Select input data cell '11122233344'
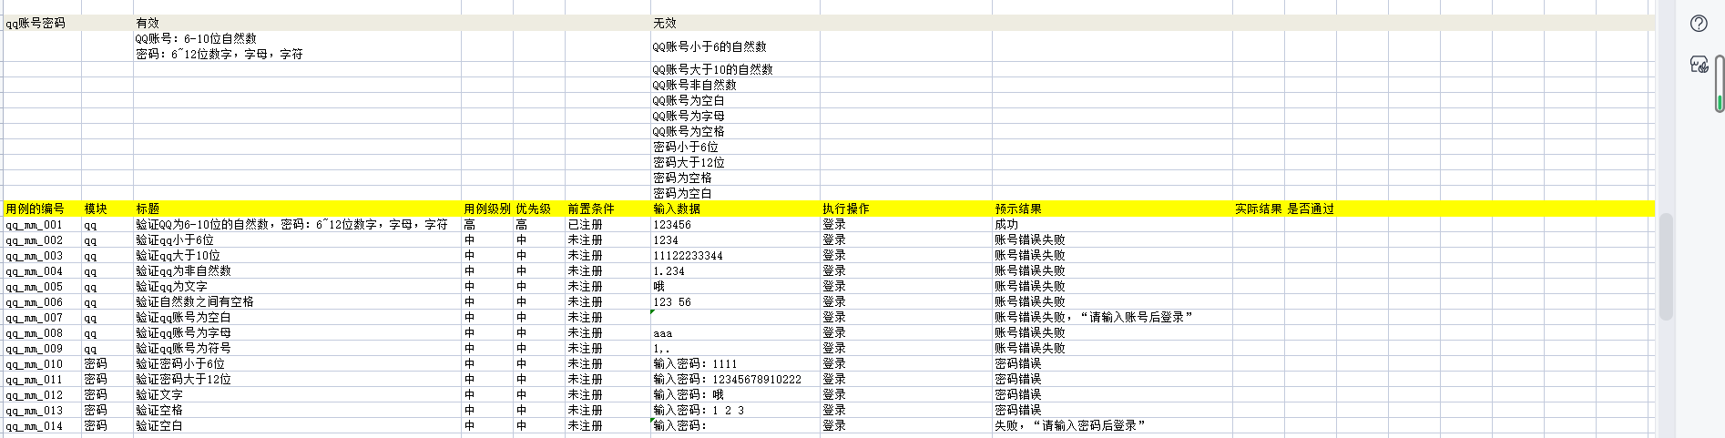 (735, 255)
